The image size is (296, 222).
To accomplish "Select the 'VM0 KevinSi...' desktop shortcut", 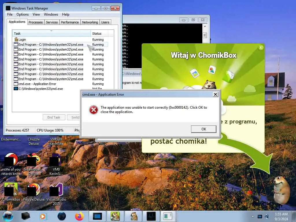I will click(56, 164).
